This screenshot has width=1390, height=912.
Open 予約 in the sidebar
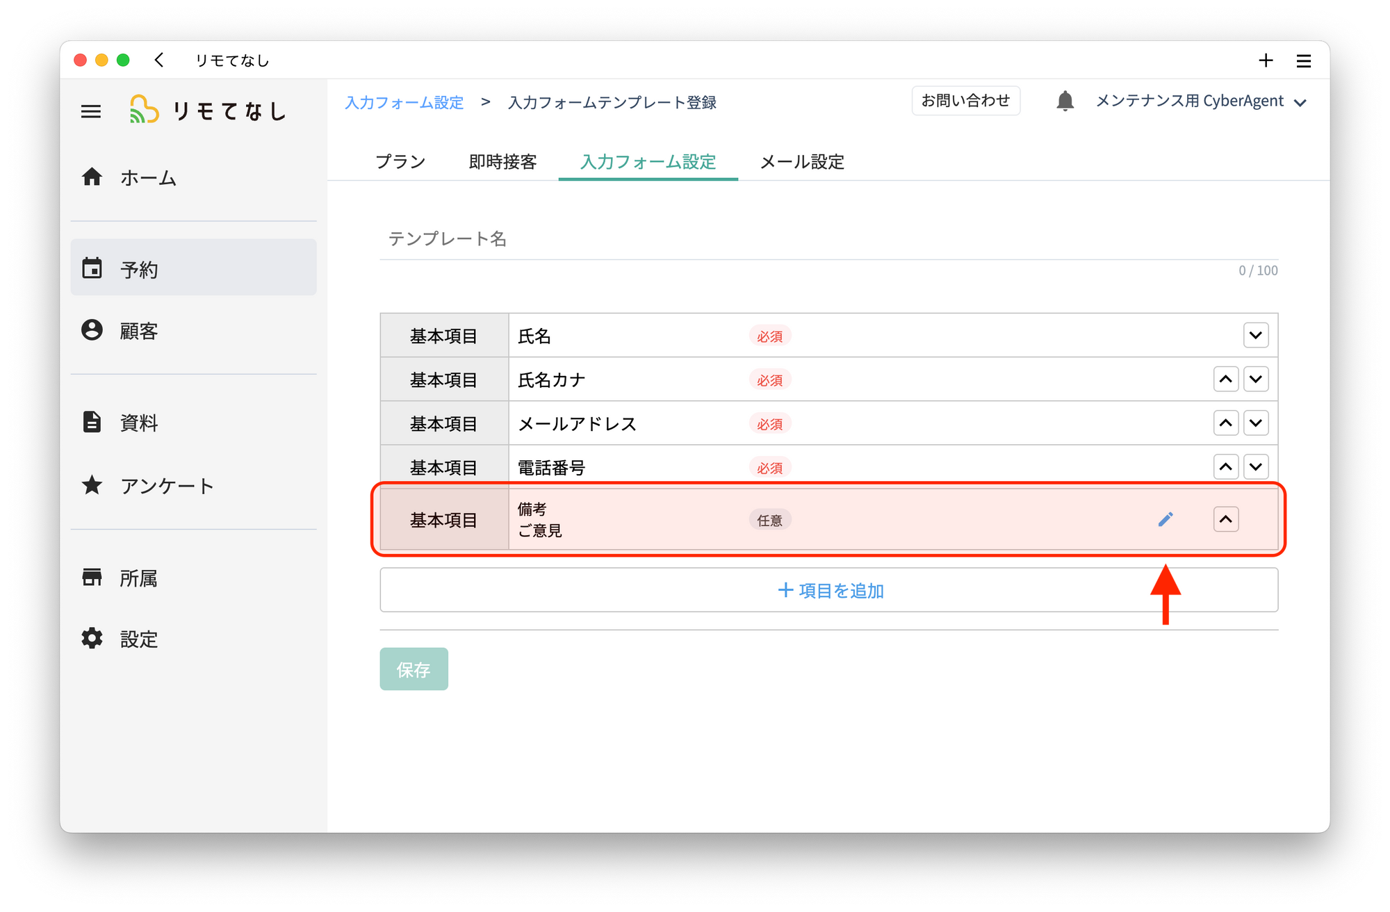193,268
